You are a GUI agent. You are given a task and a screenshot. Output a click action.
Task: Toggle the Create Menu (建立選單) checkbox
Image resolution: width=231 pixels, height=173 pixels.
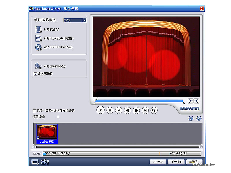click(35, 74)
